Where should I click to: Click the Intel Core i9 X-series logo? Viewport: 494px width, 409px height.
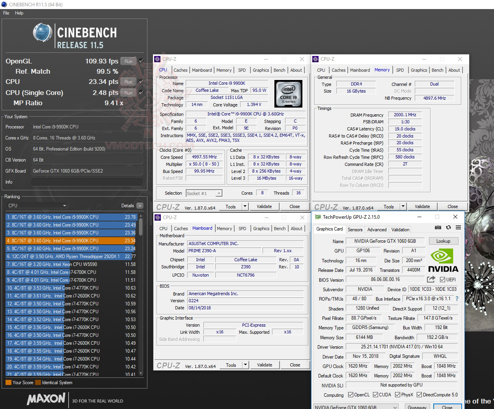click(288, 94)
